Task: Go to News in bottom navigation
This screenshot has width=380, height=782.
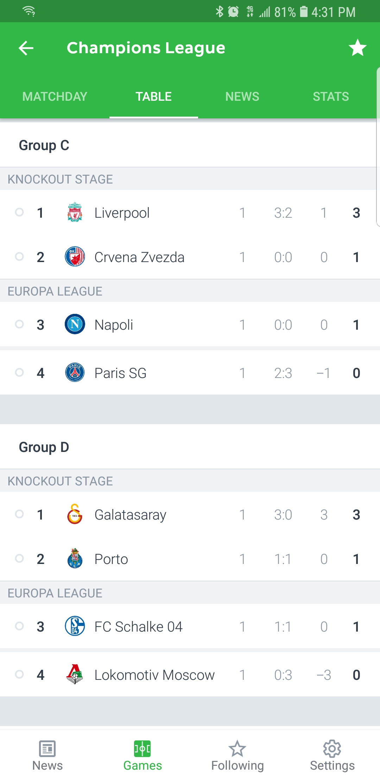Action: pyautogui.click(x=47, y=756)
